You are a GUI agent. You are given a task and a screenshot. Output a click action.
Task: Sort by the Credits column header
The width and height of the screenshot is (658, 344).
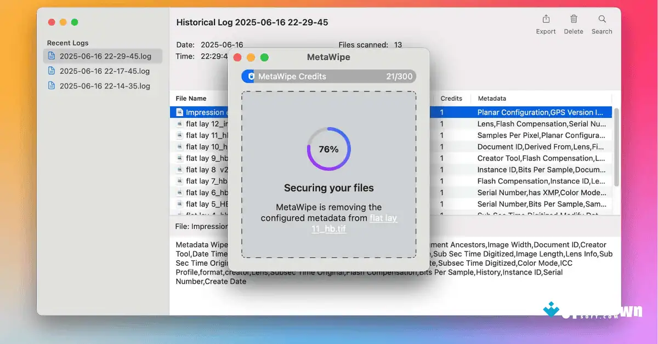[451, 98]
